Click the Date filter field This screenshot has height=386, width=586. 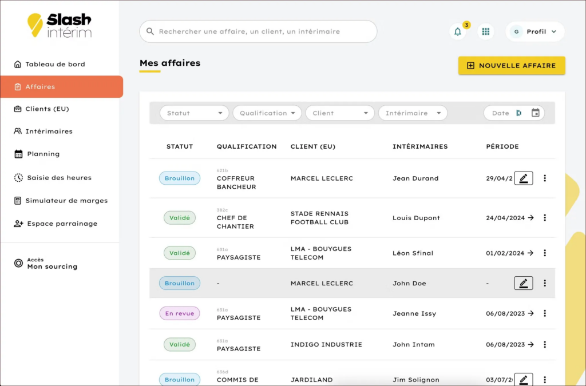[514, 113]
